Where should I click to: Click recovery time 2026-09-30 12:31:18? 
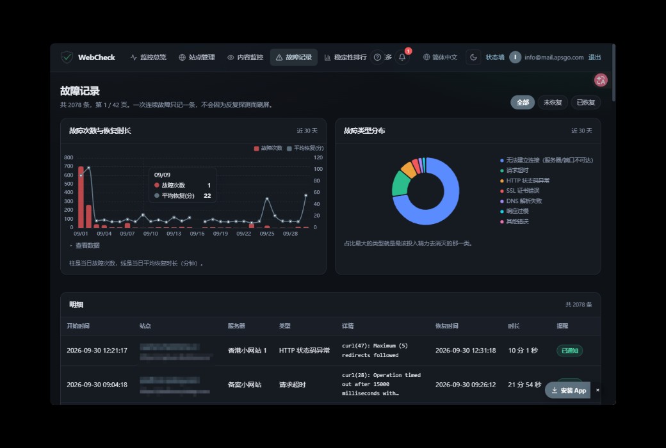pos(466,351)
